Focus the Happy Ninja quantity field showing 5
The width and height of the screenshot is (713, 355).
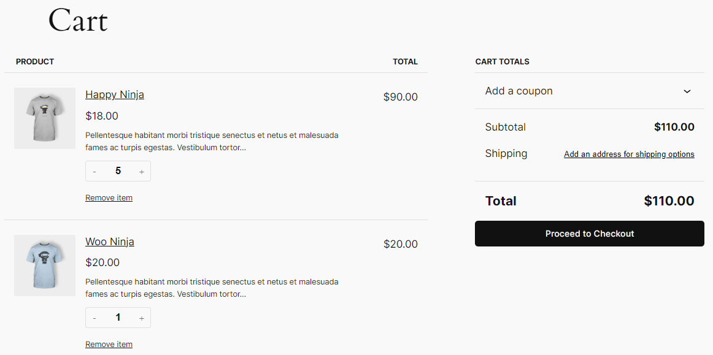tap(118, 171)
